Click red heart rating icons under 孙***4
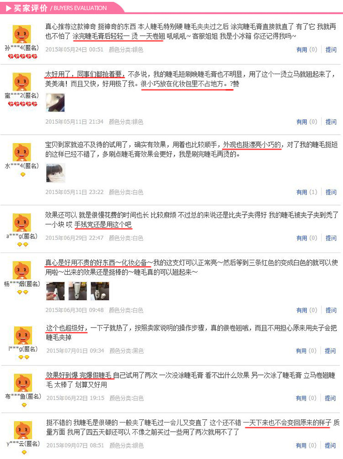 (x=22, y=56)
